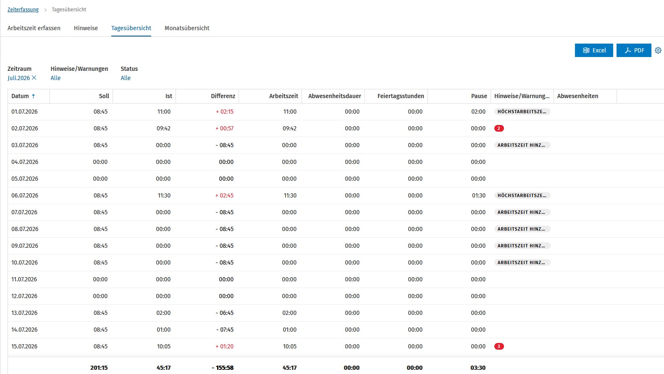This screenshot has width=664, height=374.
Task: Click the 02:00 pause value on 01.07.2026
Action: [x=478, y=112]
